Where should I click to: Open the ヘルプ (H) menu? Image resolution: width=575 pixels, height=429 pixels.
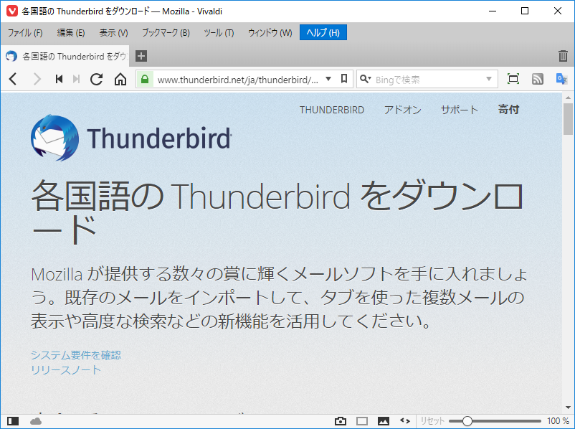323,33
